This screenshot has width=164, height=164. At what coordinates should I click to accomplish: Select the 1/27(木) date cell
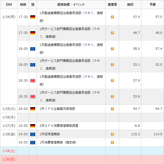point(9,126)
